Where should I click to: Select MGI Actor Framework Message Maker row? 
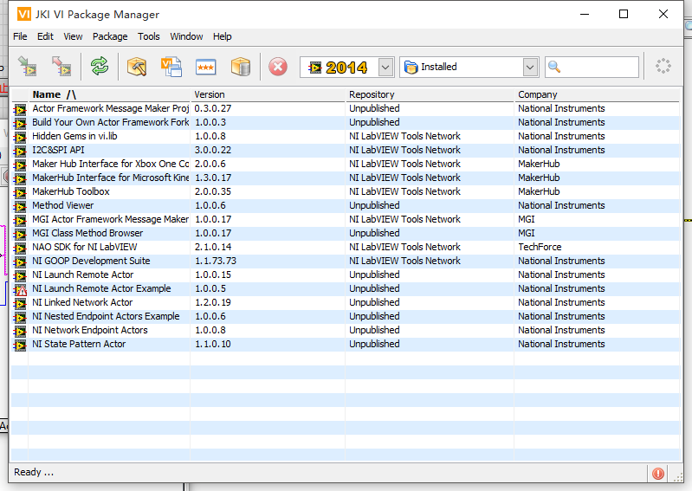[x=346, y=219]
